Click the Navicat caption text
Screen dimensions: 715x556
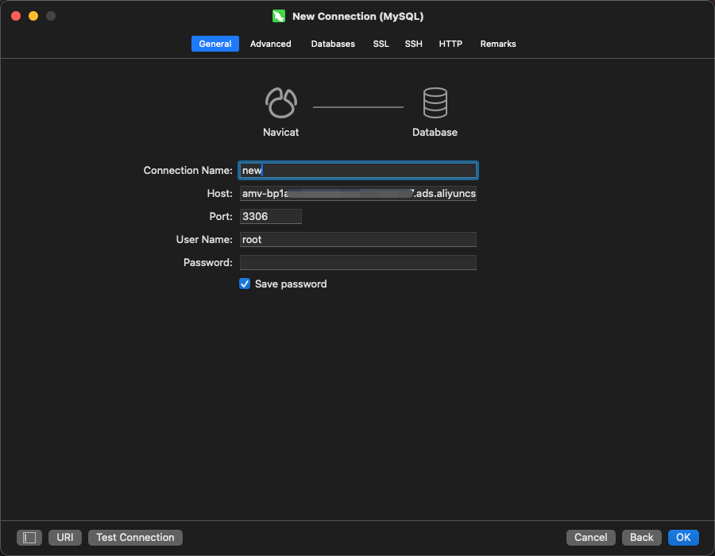pos(281,132)
